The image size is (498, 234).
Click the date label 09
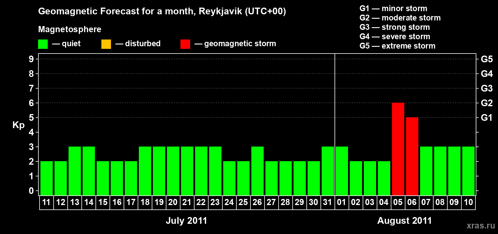(454, 202)
